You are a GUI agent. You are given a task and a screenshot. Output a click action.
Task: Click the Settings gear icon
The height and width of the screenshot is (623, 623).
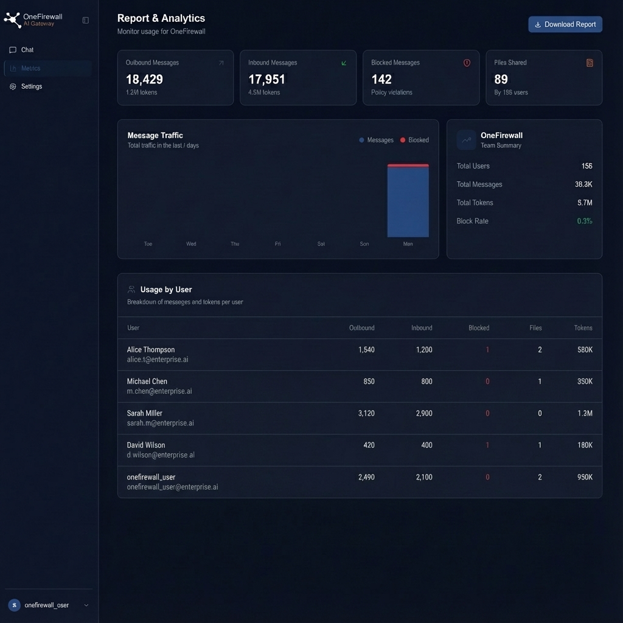point(13,86)
